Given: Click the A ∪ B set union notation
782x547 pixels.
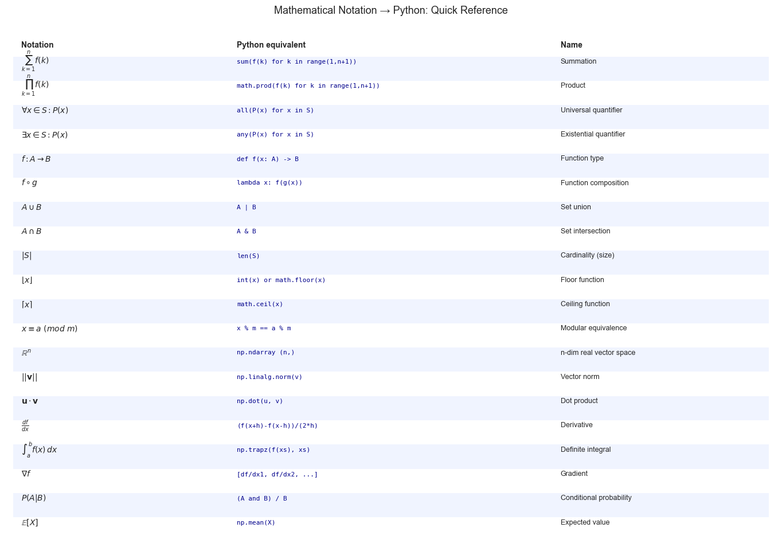Looking at the screenshot, I should point(32,208).
